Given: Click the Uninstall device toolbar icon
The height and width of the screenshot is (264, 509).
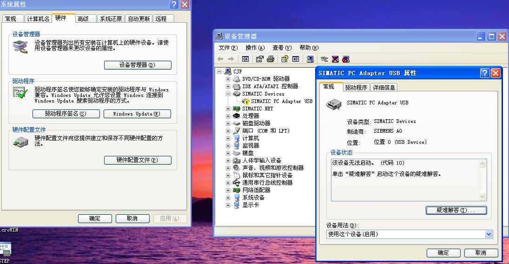Looking at the screenshot, I should point(335,59).
